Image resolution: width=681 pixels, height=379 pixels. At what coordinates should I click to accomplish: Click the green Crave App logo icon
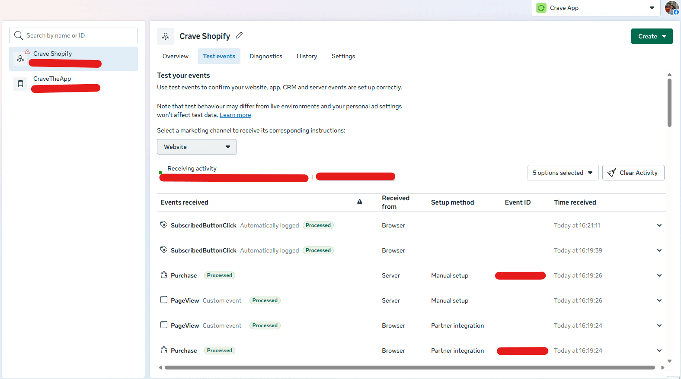click(541, 8)
